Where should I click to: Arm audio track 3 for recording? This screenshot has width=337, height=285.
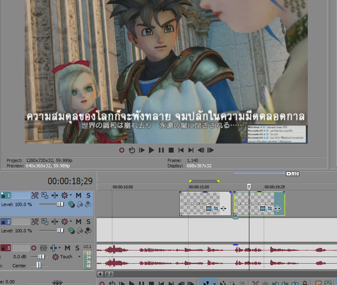[33, 248]
